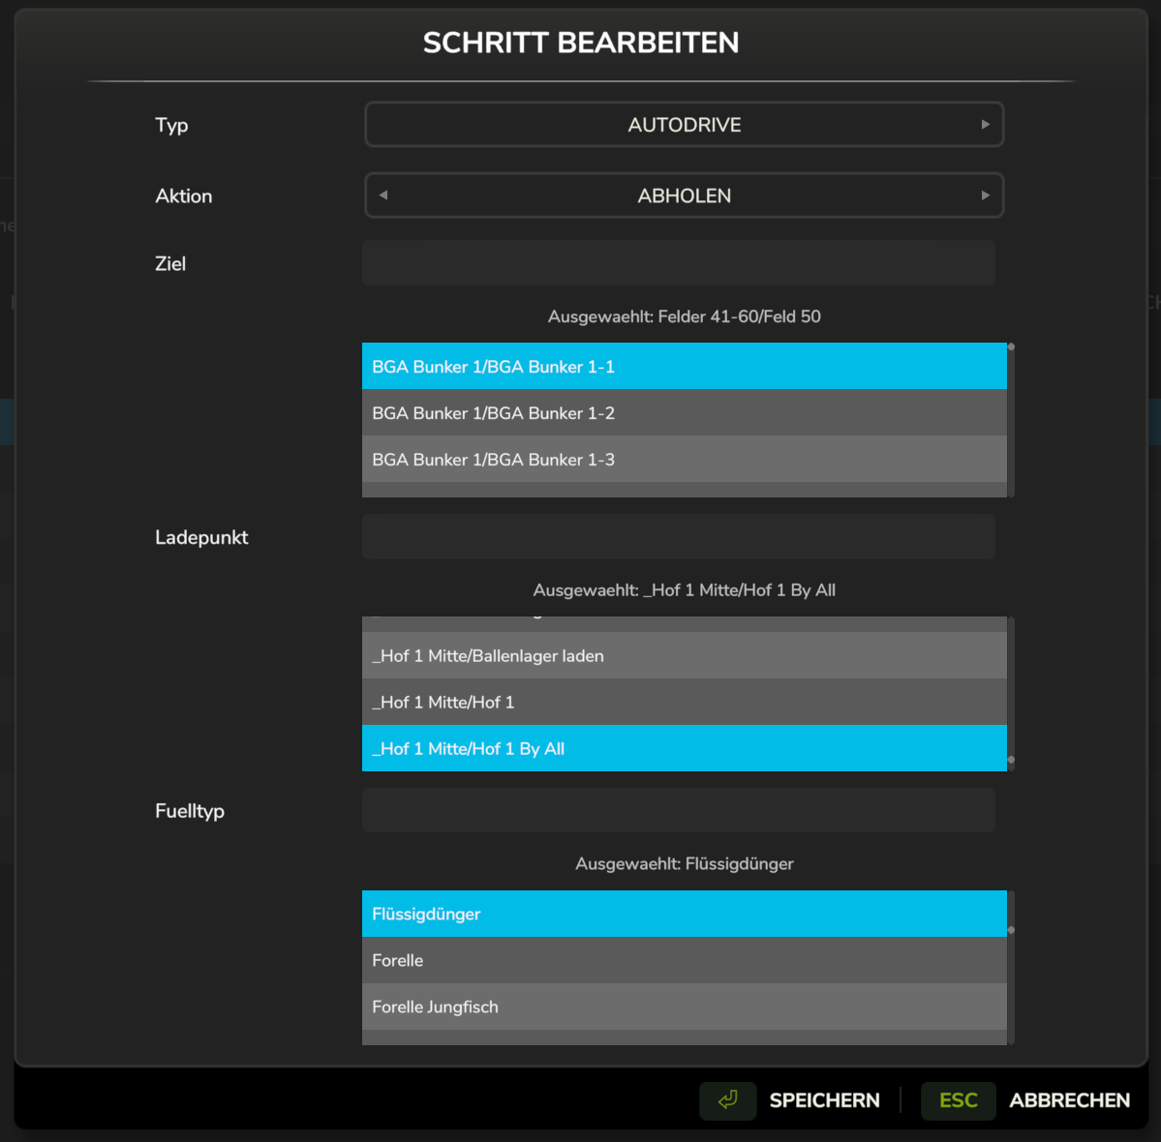Click the Ladepunkt list scrollbar

tap(1011, 694)
